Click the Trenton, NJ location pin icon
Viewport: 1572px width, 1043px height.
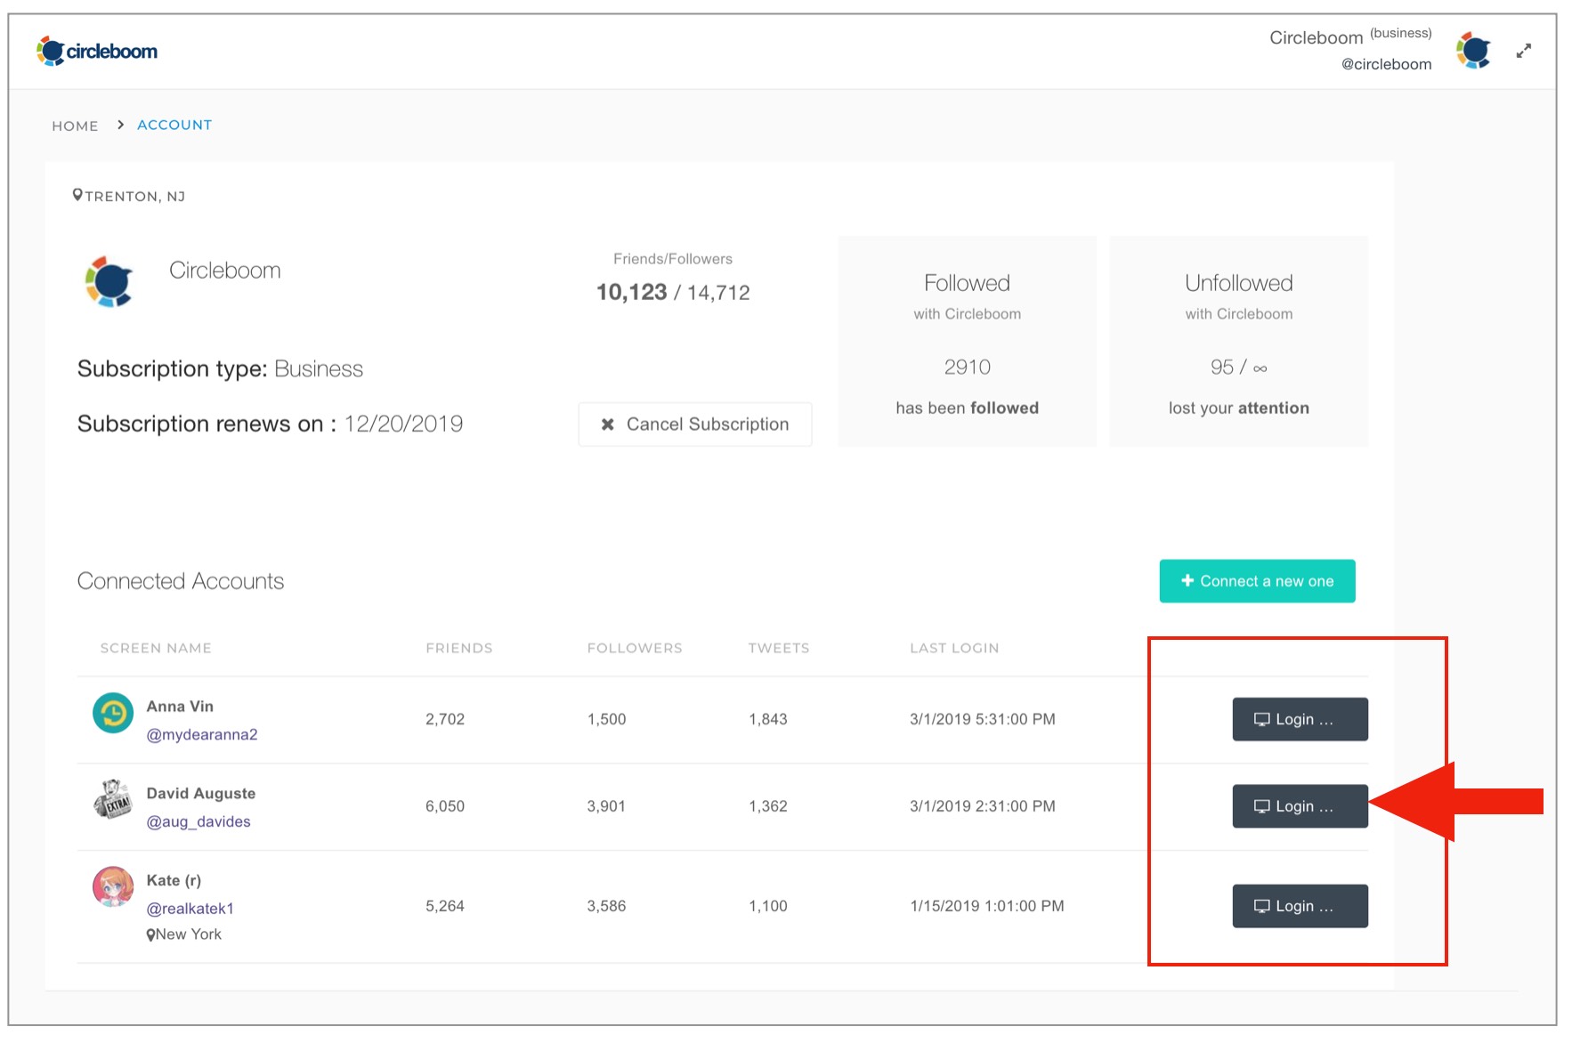click(x=77, y=195)
